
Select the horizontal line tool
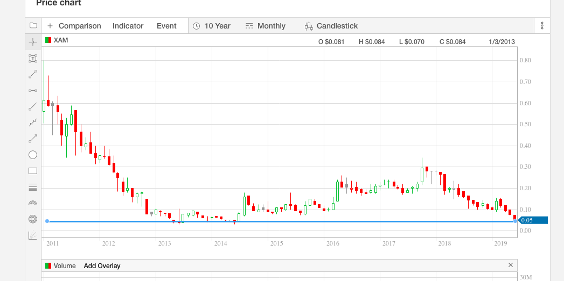[x=33, y=90]
